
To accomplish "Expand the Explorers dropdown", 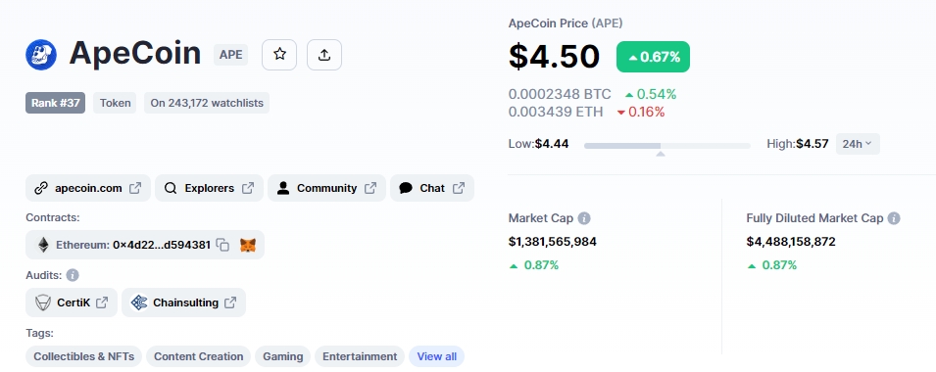I will pyautogui.click(x=209, y=188).
